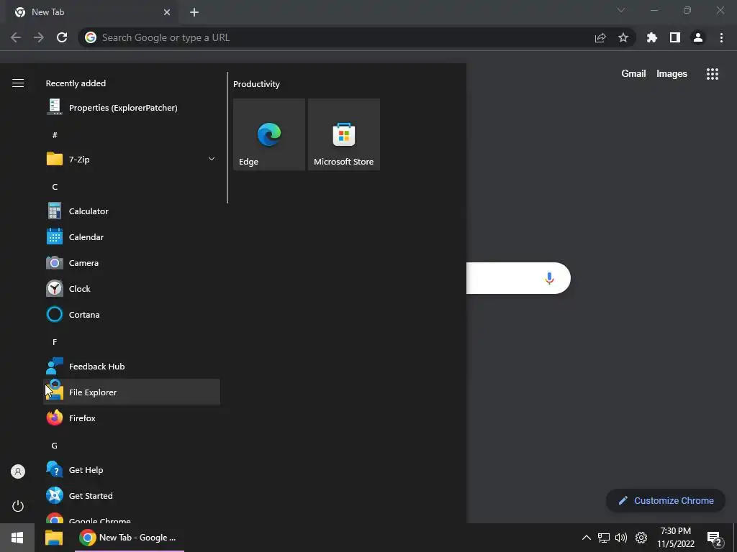Focus the Chrome address bar
The width and height of the screenshot is (737, 552).
tap(338, 37)
